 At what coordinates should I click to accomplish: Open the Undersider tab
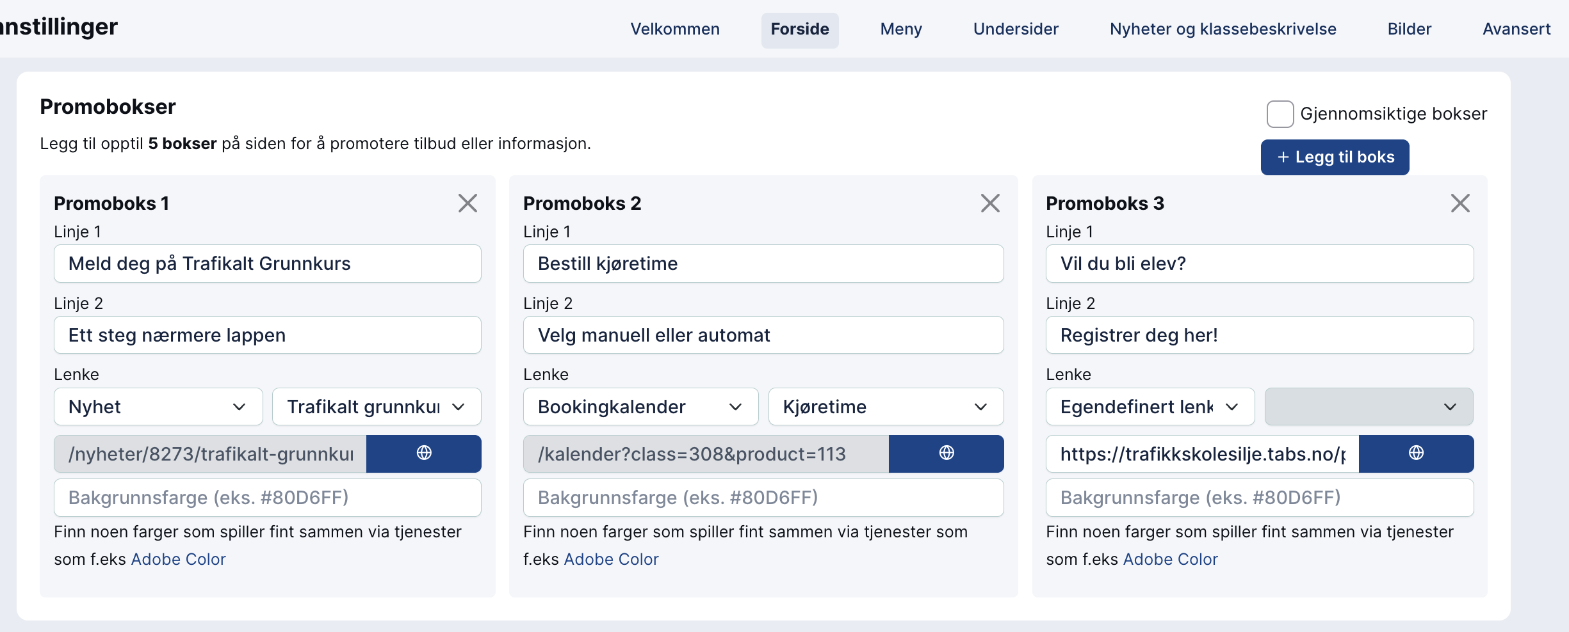(1016, 29)
